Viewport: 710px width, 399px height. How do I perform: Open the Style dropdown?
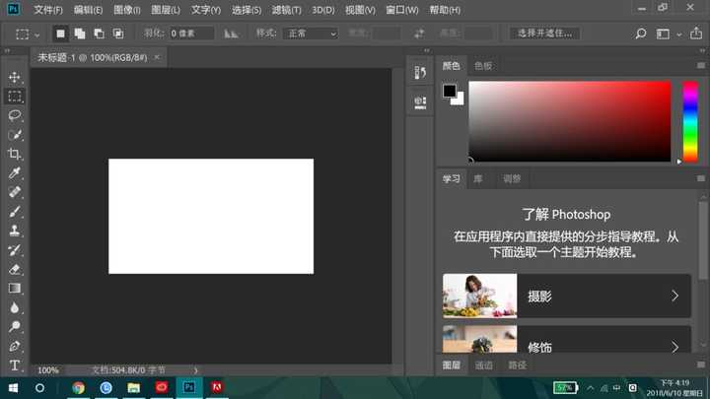pos(311,33)
